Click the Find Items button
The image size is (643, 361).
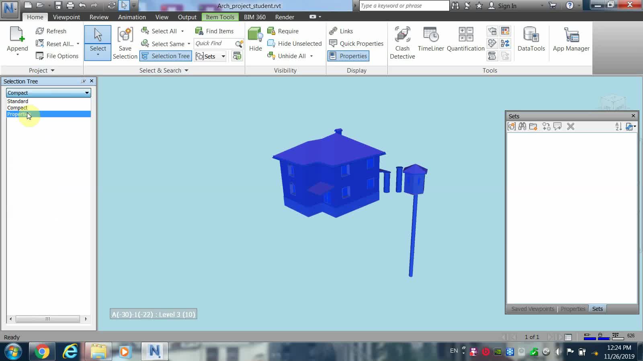click(214, 31)
